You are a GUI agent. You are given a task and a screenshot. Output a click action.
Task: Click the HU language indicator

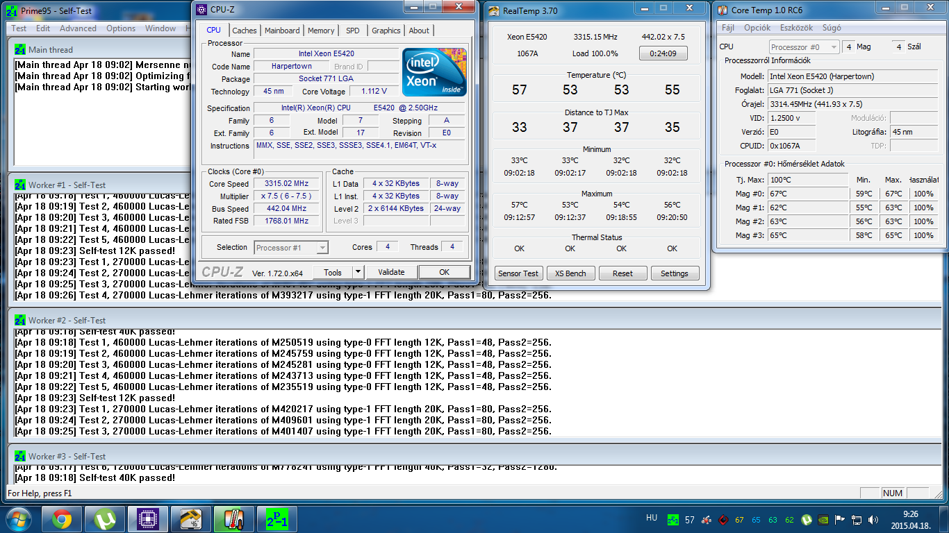coord(652,518)
